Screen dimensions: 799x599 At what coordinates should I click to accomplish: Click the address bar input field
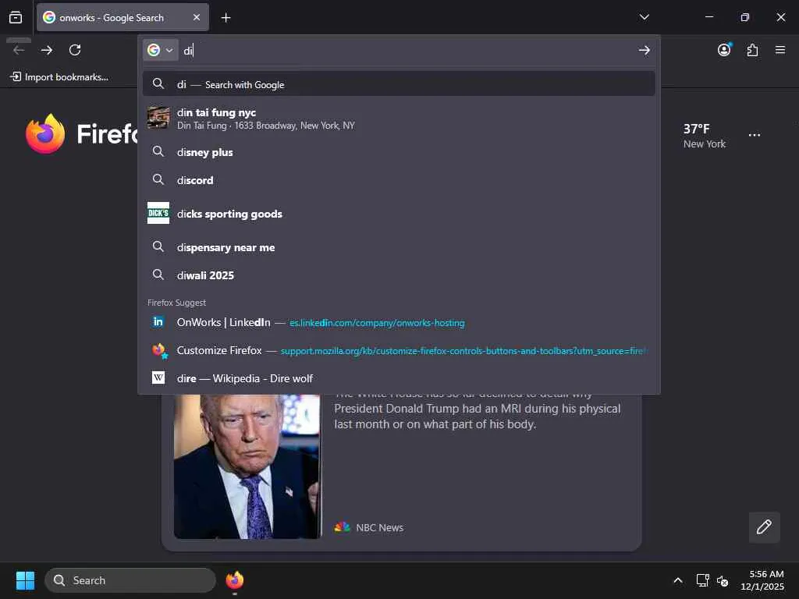(x=407, y=51)
